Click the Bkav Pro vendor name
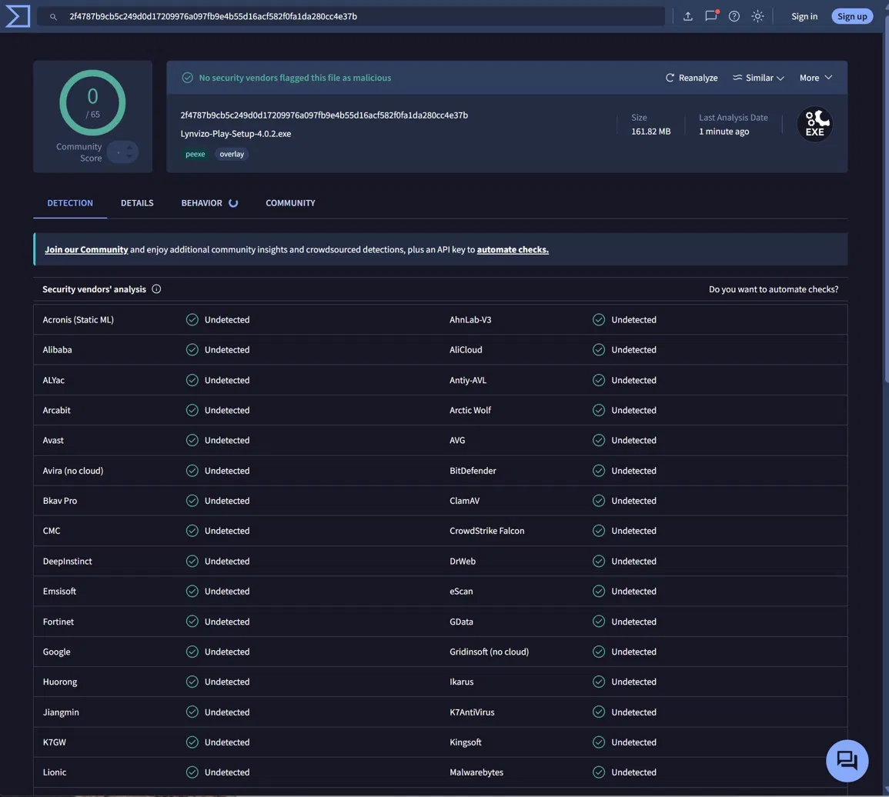 point(59,501)
